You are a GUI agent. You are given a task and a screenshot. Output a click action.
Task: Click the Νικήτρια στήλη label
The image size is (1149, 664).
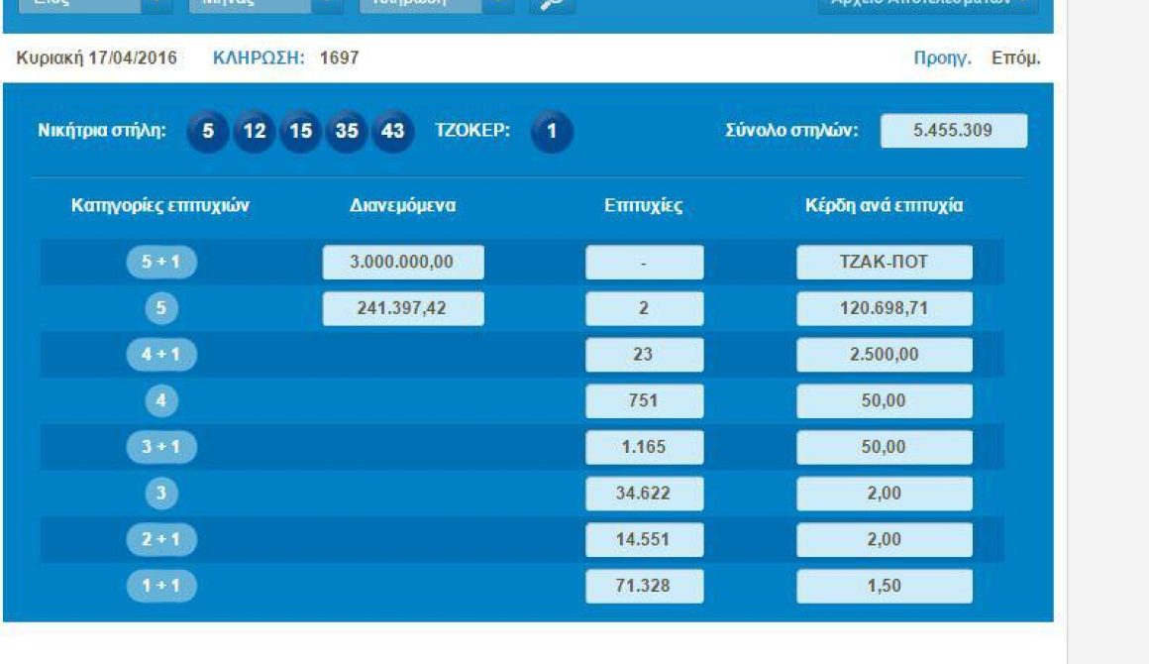click(x=102, y=131)
